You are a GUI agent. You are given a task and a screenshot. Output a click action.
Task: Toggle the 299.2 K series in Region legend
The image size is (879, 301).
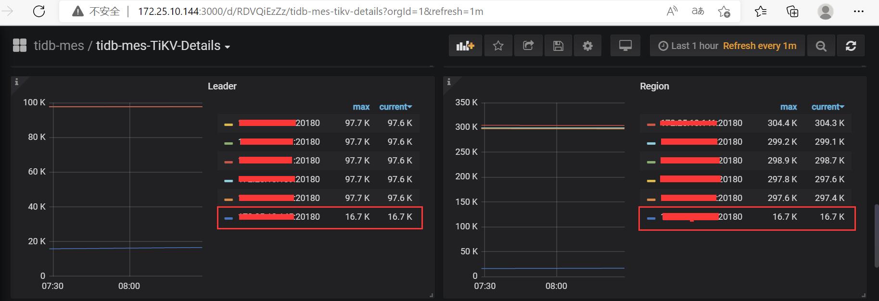[701, 142]
